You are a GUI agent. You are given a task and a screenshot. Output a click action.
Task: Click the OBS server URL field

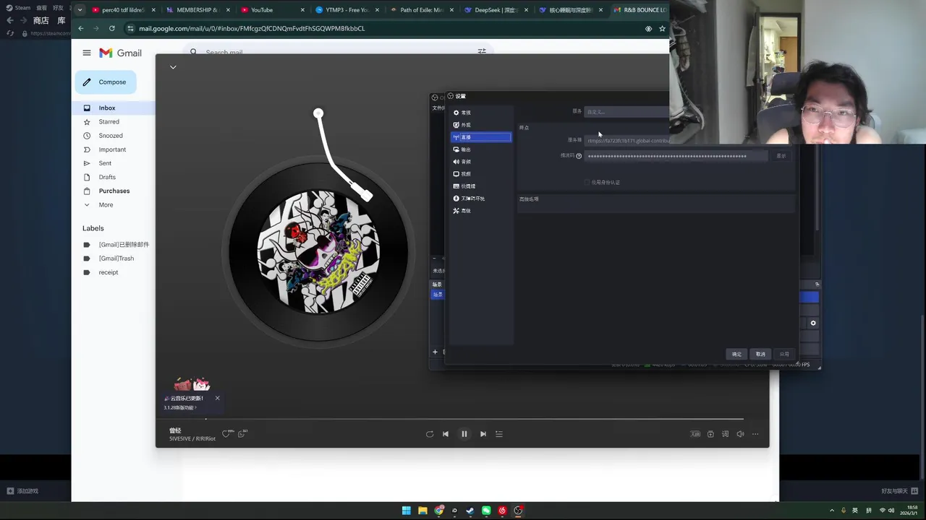(626, 140)
